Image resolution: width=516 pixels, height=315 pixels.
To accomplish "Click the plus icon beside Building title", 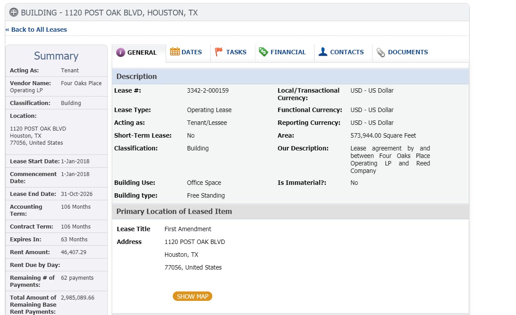I will [14, 12].
